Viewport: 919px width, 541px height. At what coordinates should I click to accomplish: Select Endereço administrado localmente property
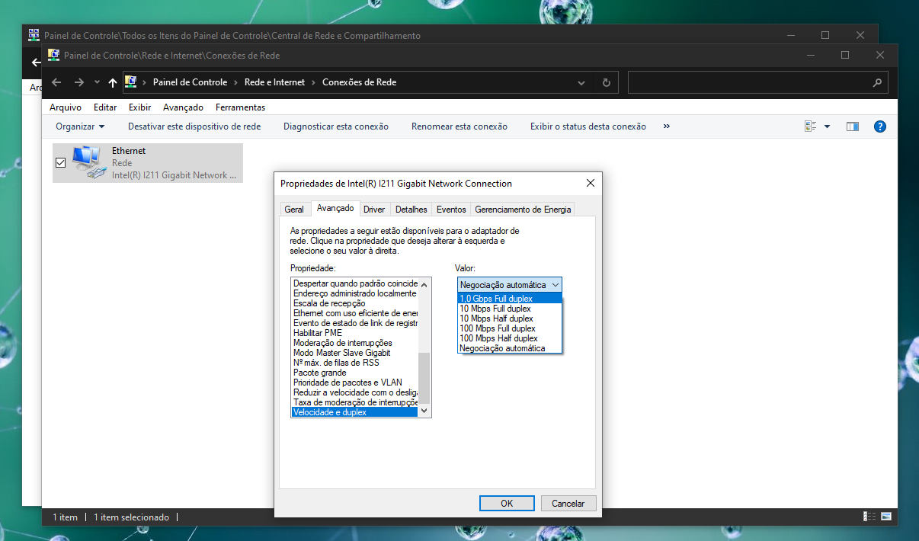coord(355,293)
